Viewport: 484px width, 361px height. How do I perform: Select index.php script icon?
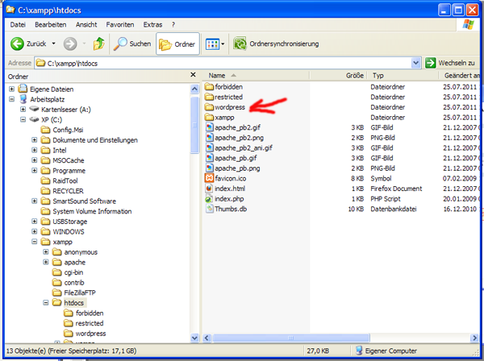pyautogui.click(x=209, y=198)
